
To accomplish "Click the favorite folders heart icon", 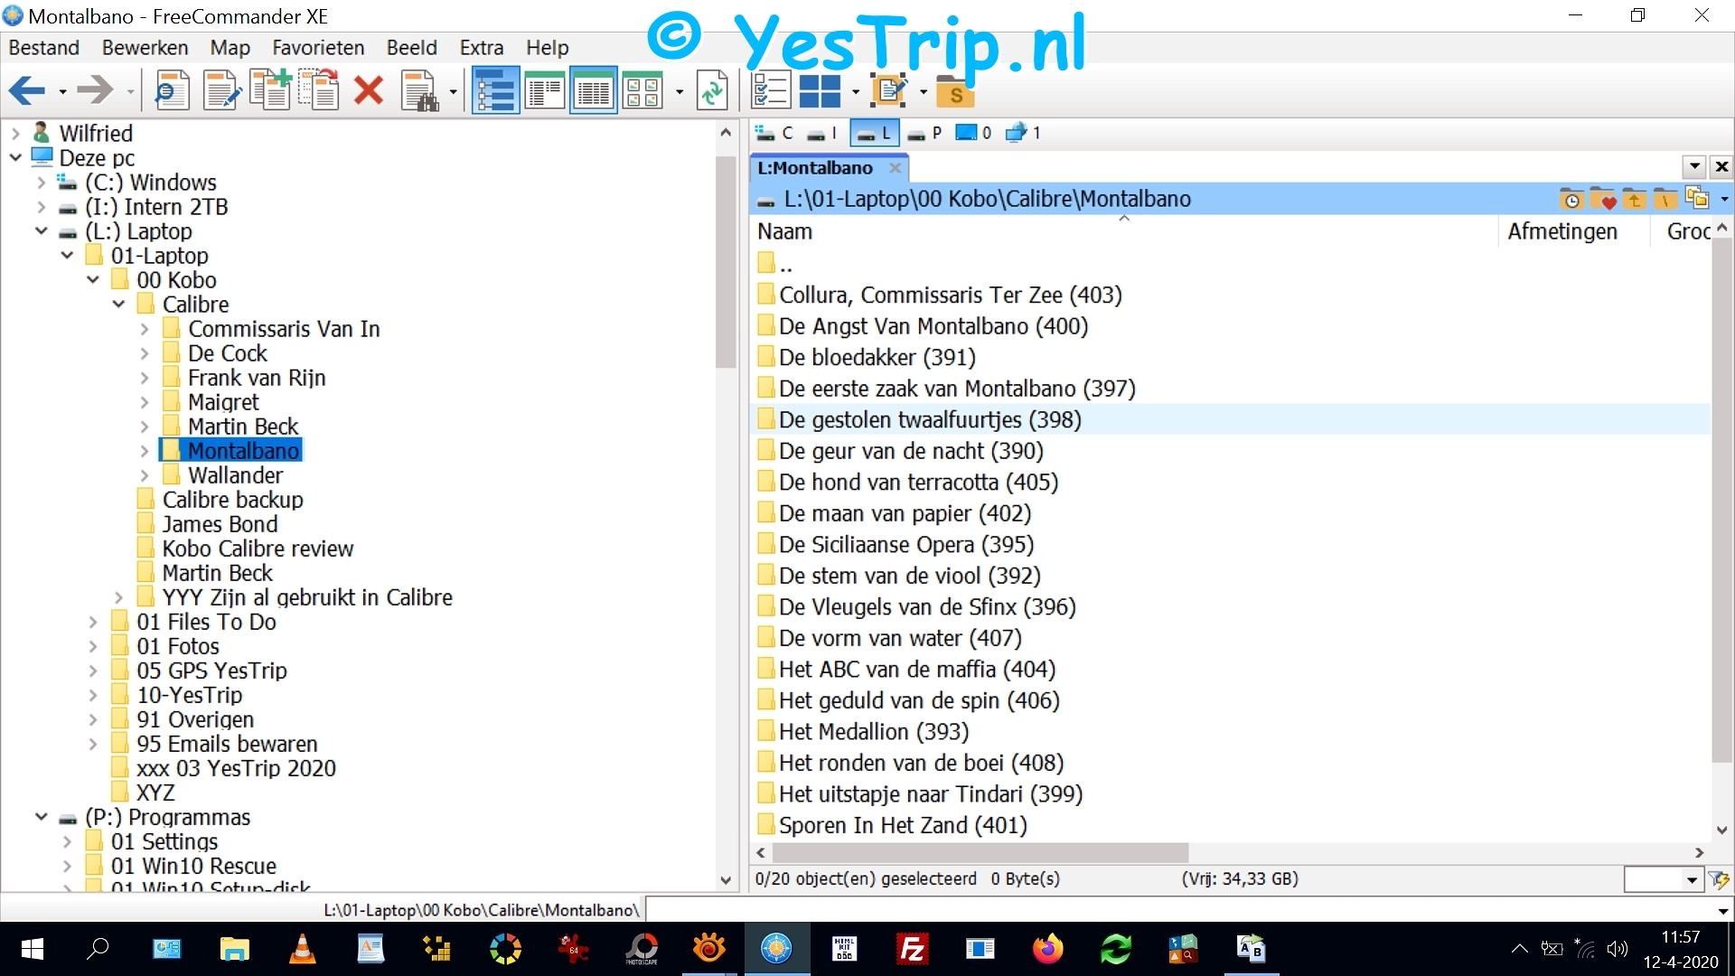I will (1602, 199).
